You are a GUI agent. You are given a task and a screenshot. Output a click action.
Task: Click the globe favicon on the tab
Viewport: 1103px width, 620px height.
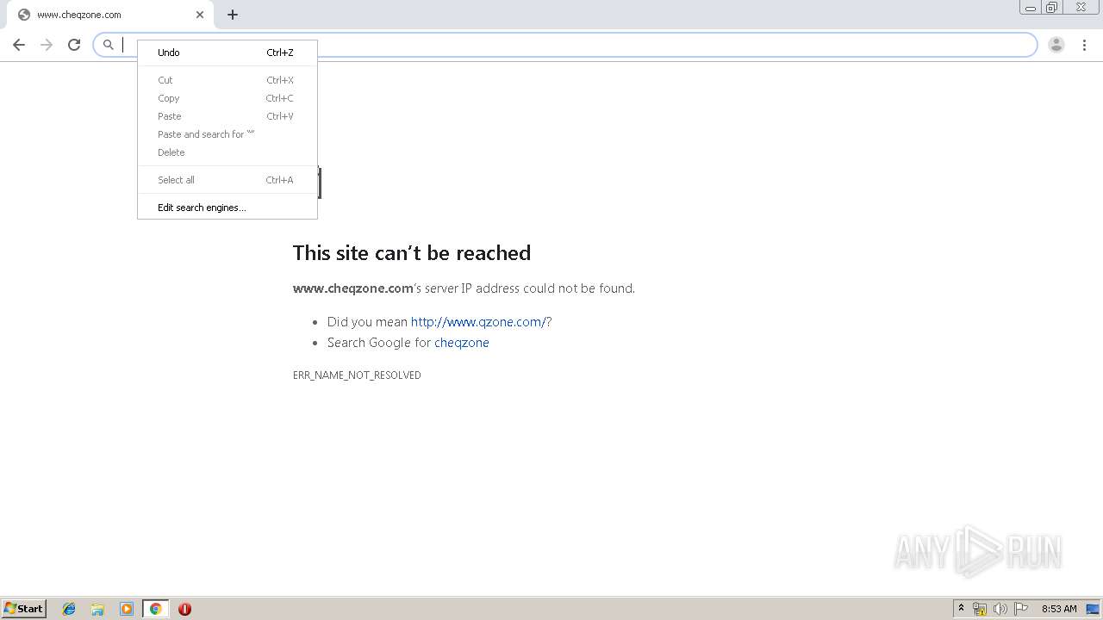pos(24,15)
